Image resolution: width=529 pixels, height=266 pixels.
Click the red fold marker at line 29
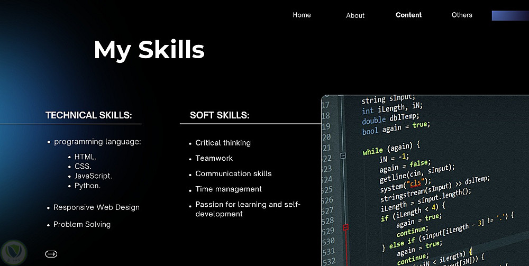pos(345,227)
